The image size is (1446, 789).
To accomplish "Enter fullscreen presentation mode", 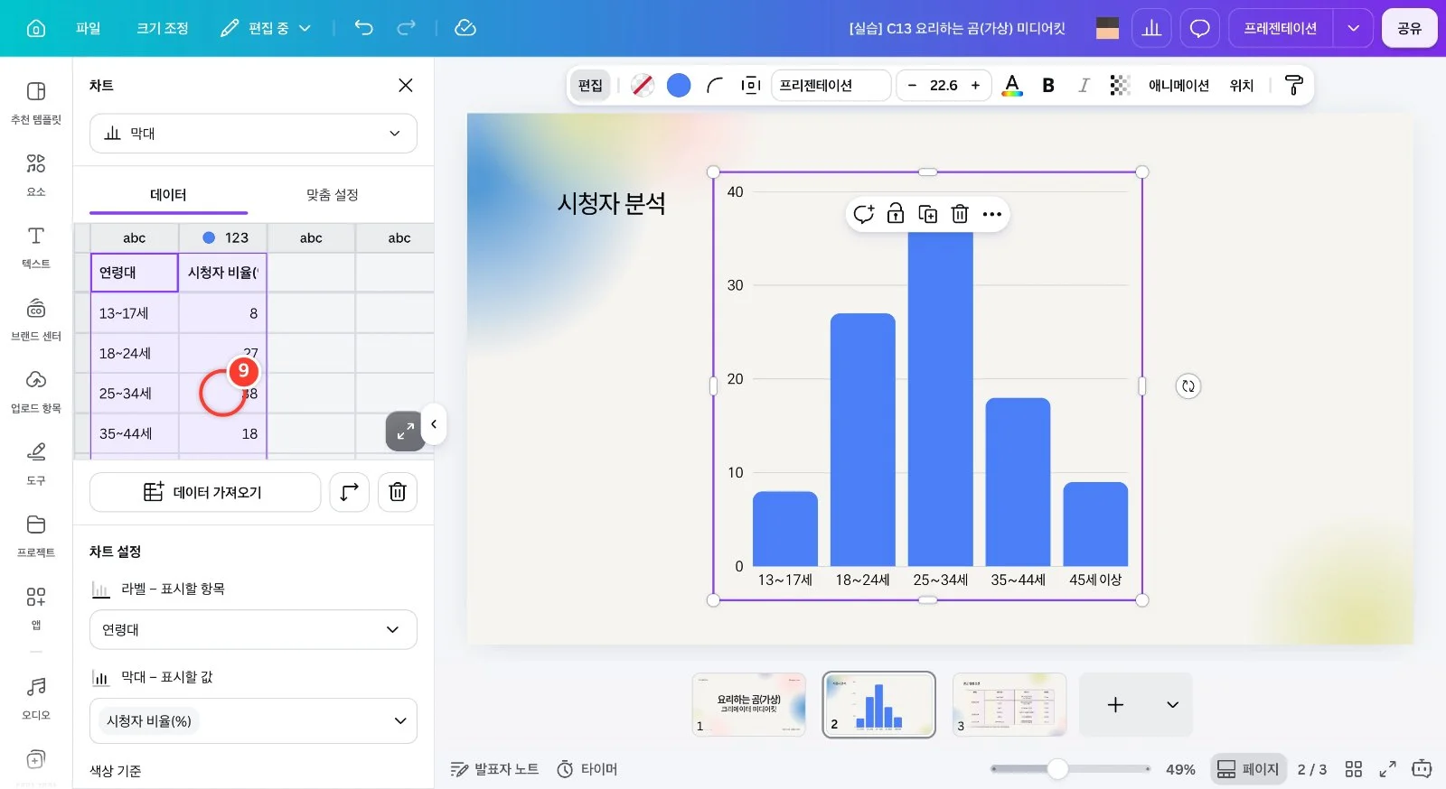I will 1387,769.
